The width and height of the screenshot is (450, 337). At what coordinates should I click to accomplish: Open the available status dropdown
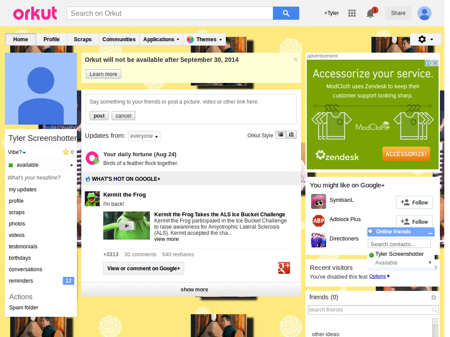point(72,165)
